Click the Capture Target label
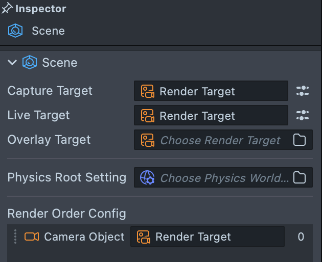The width and height of the screenshot is (322, 262). pyautogui.click(x=50, y=91)
